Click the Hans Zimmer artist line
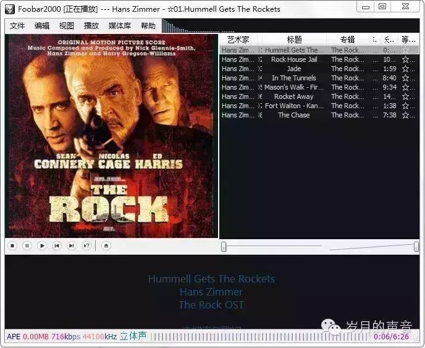 [211, 292]
